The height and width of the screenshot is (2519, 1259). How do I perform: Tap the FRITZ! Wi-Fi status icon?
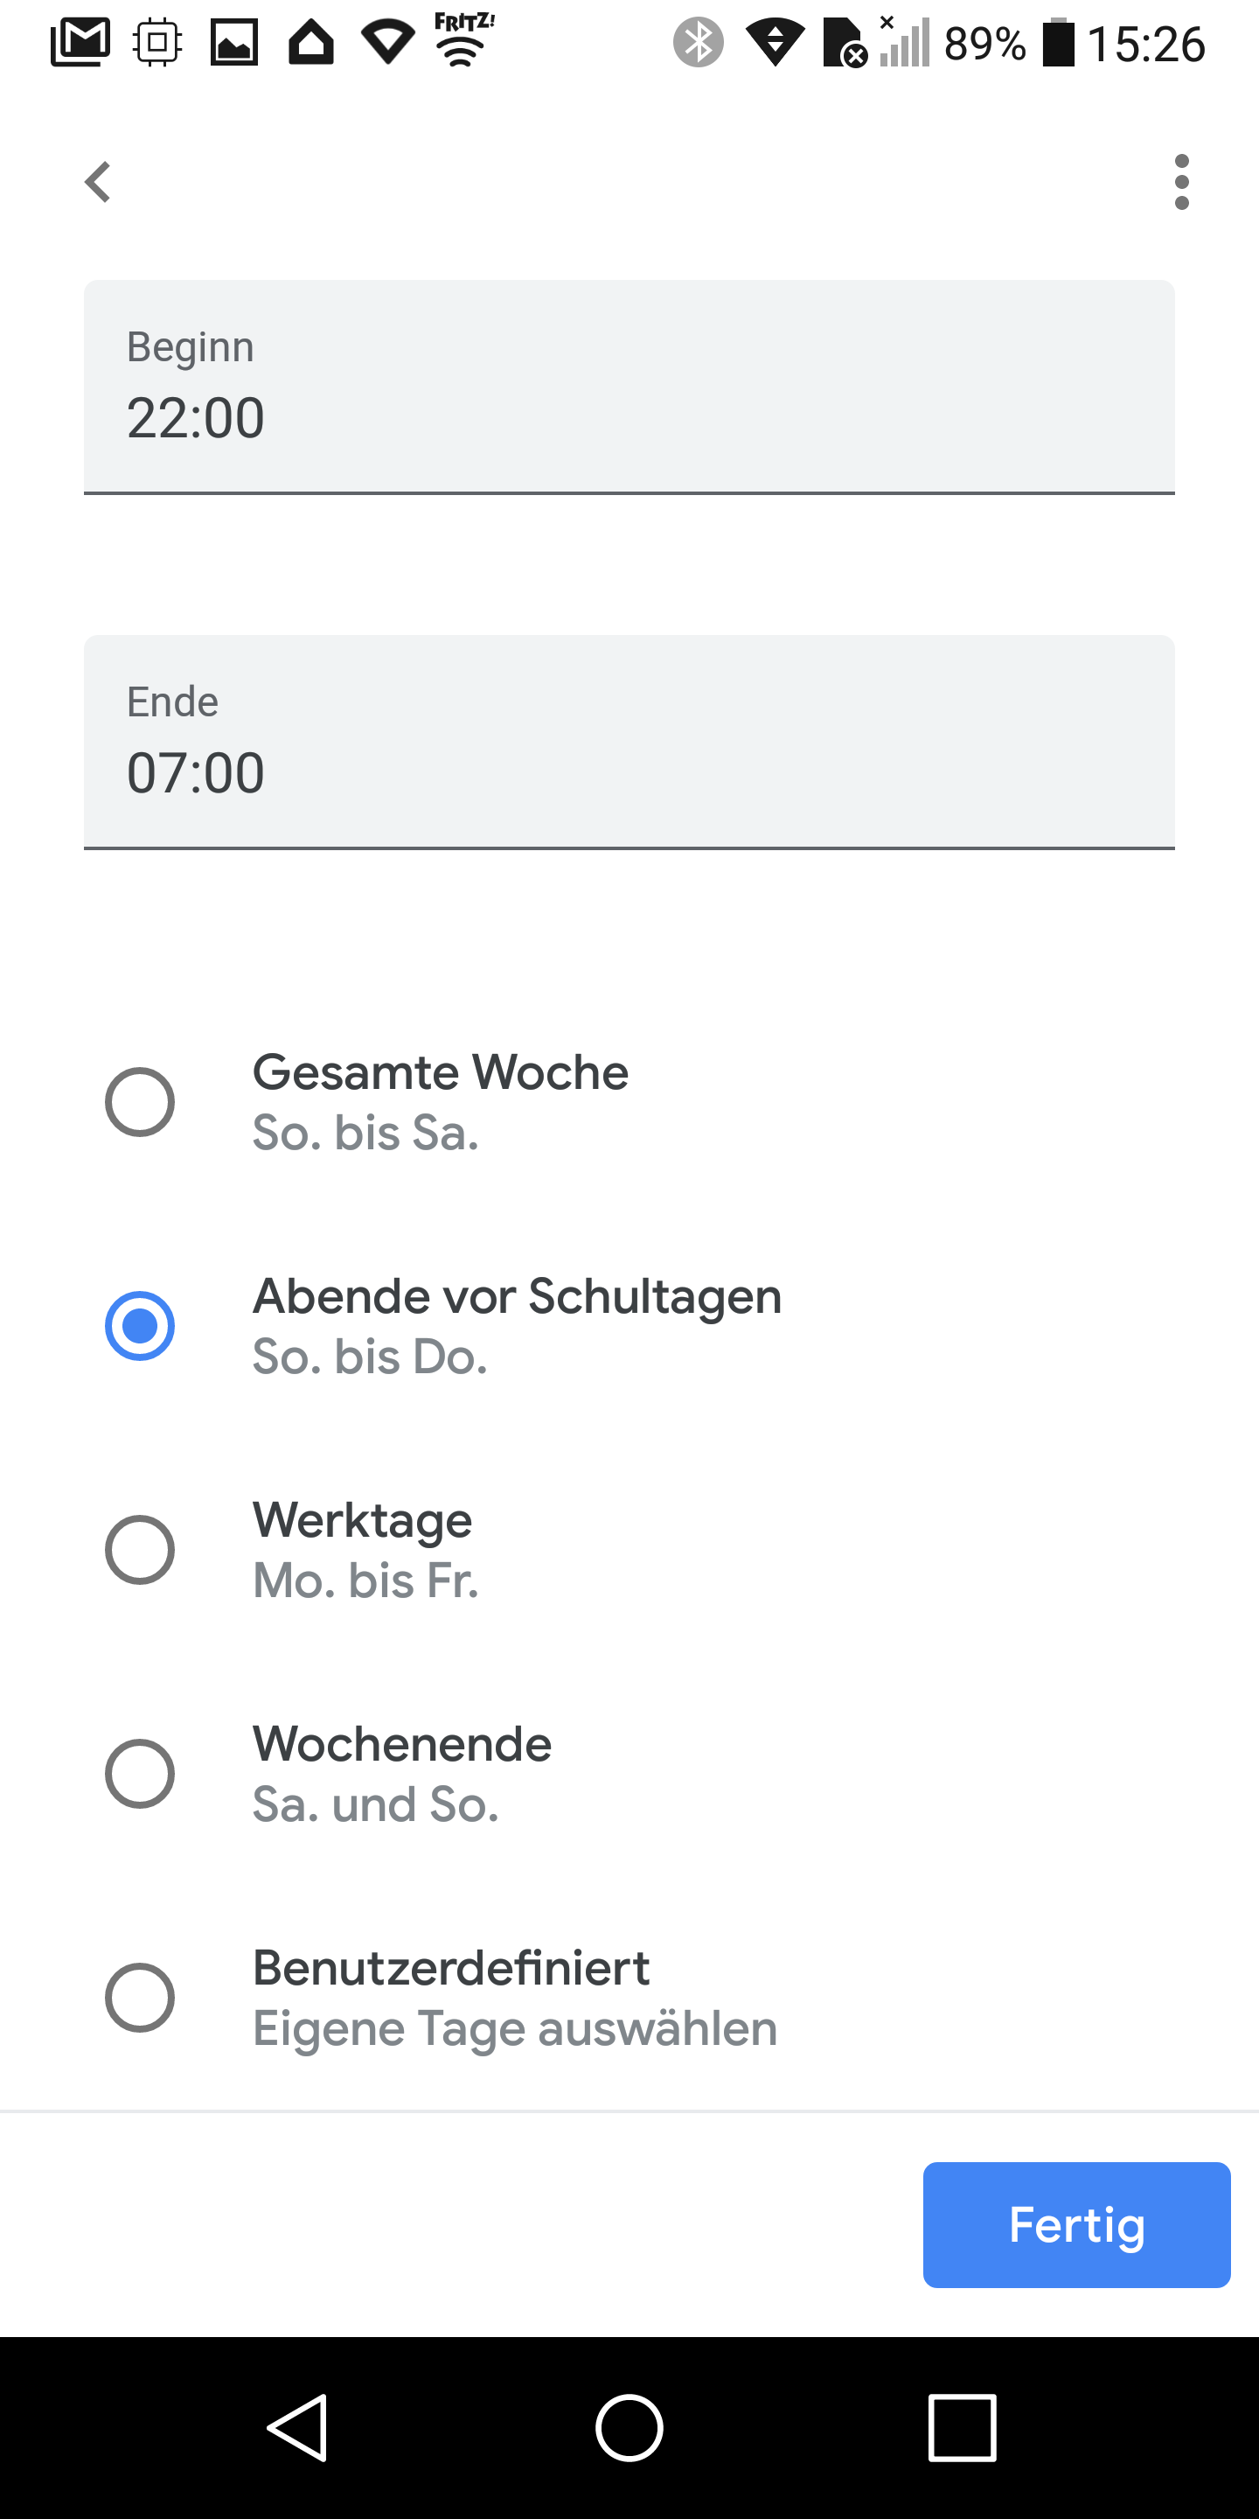pyautogui.click(x=464, y=41)
